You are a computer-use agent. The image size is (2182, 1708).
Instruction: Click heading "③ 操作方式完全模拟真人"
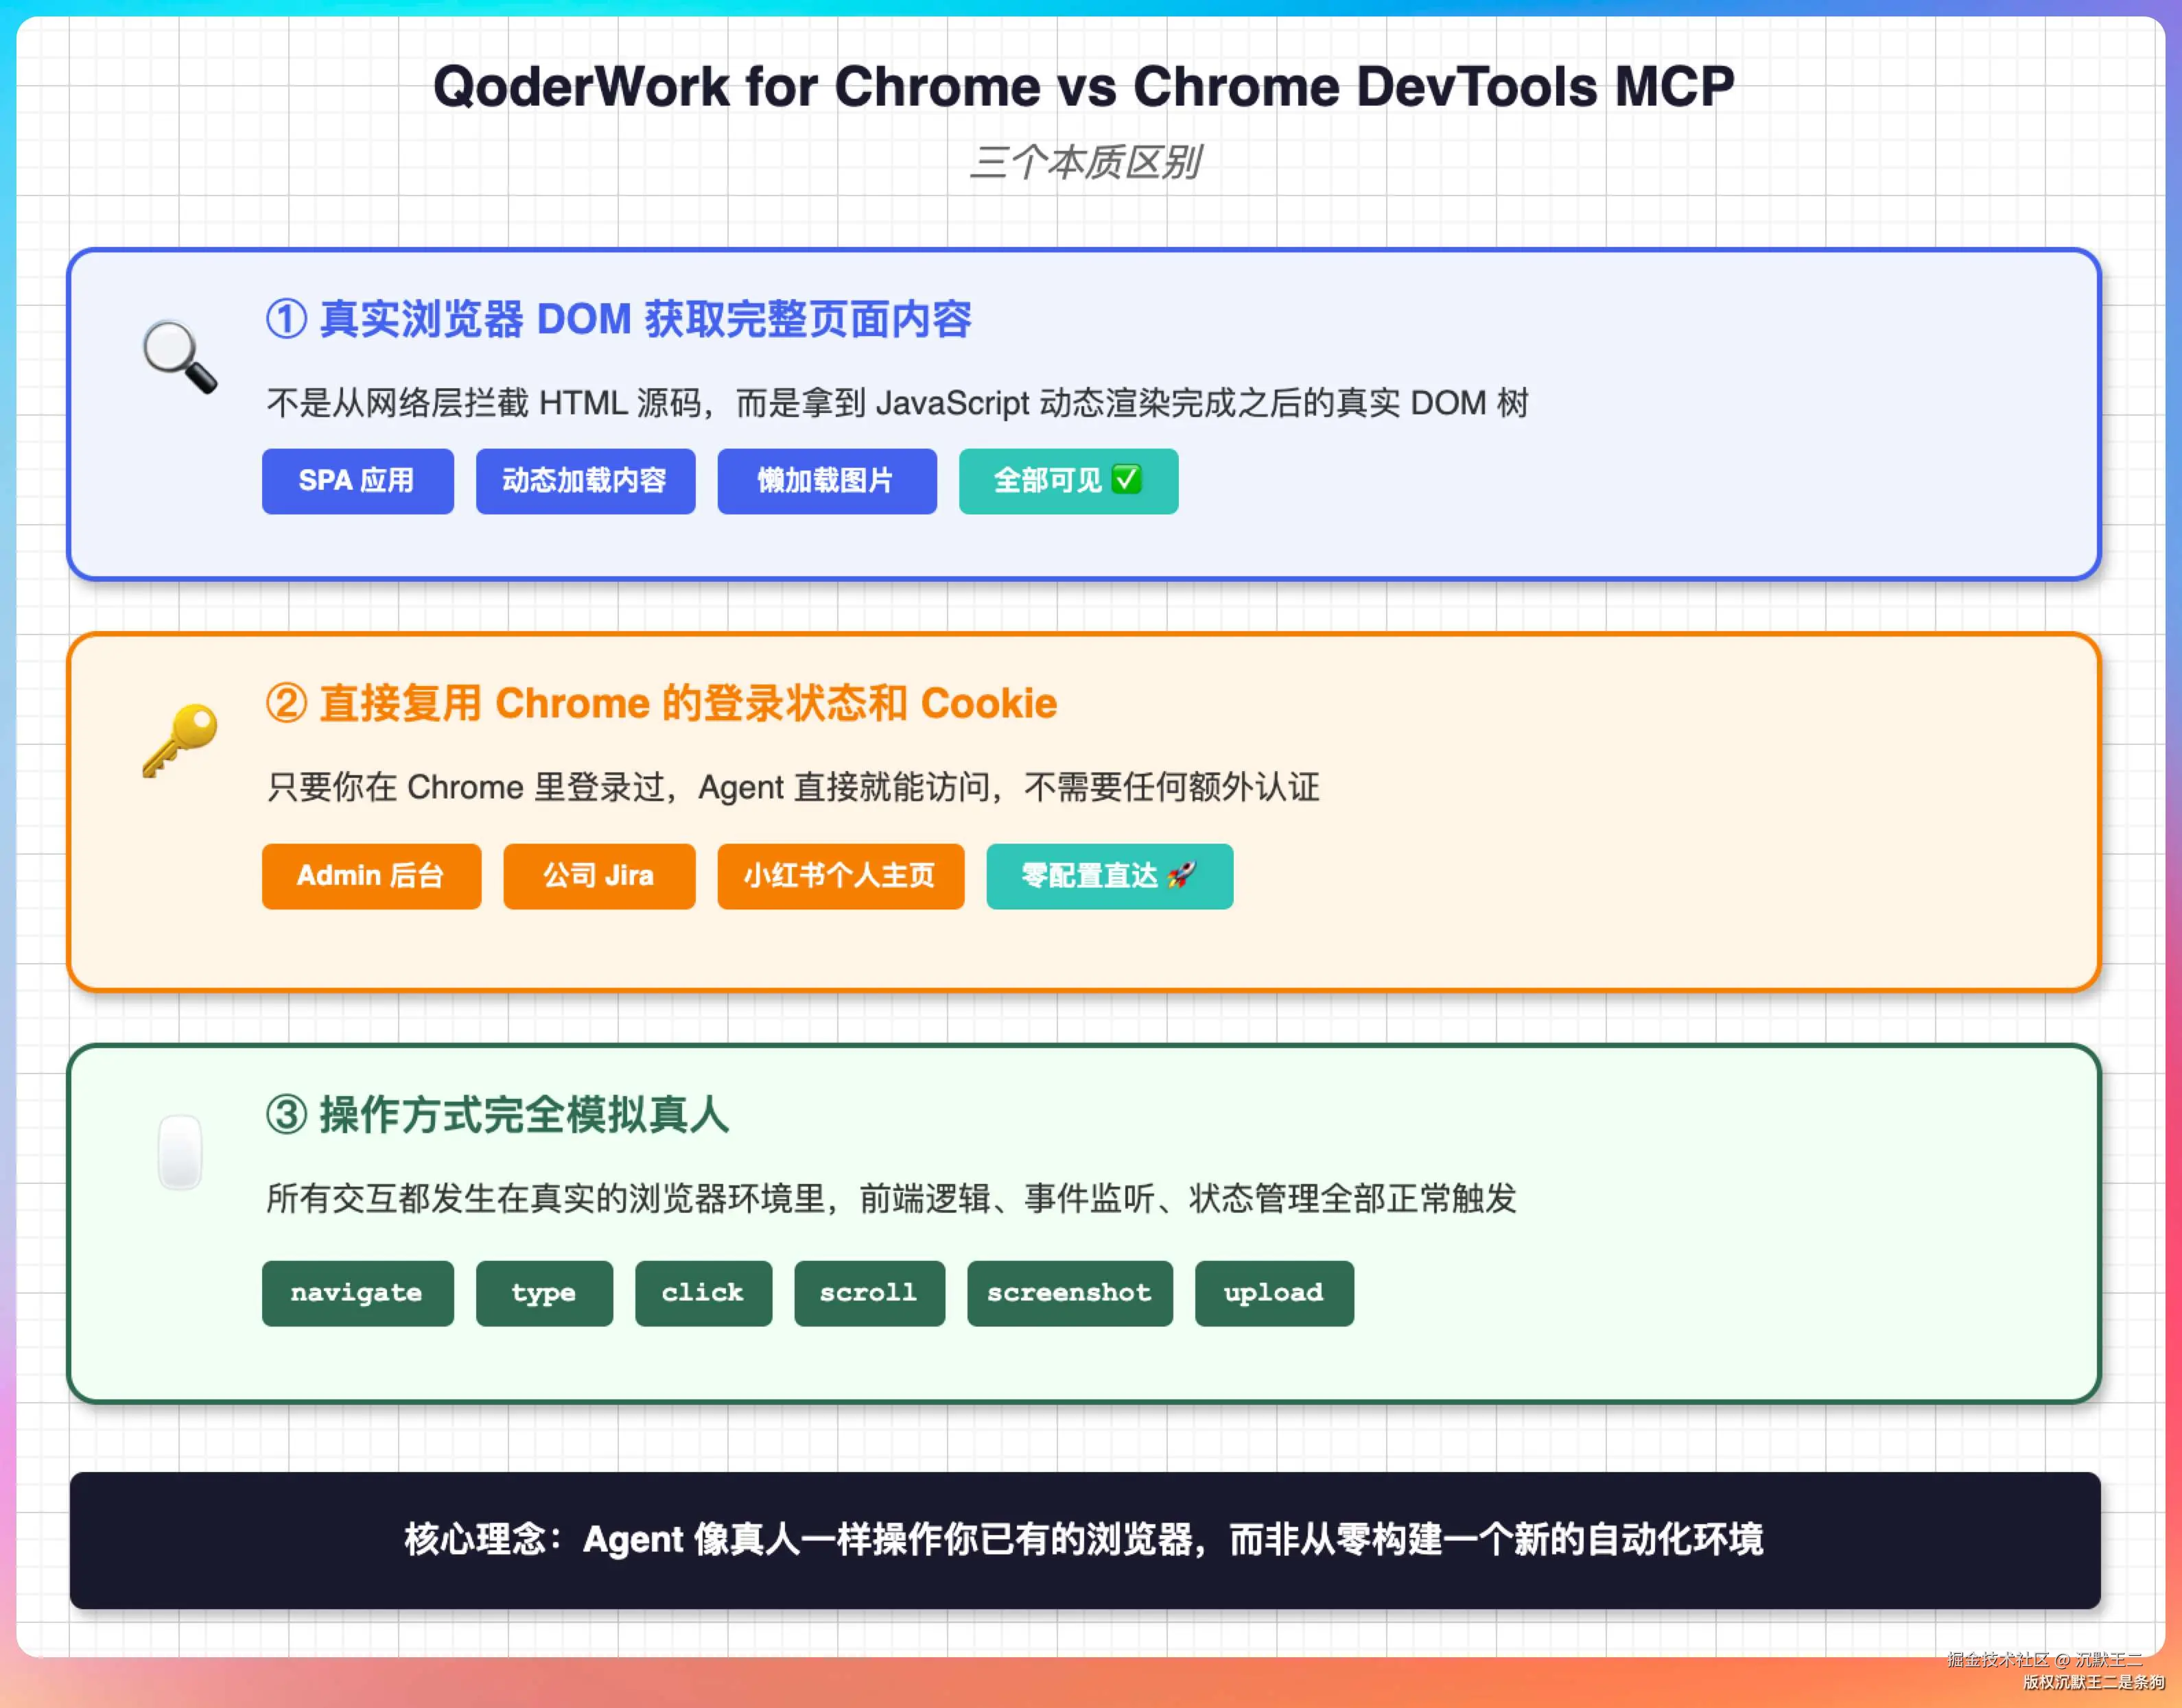tap(497, 1115)
